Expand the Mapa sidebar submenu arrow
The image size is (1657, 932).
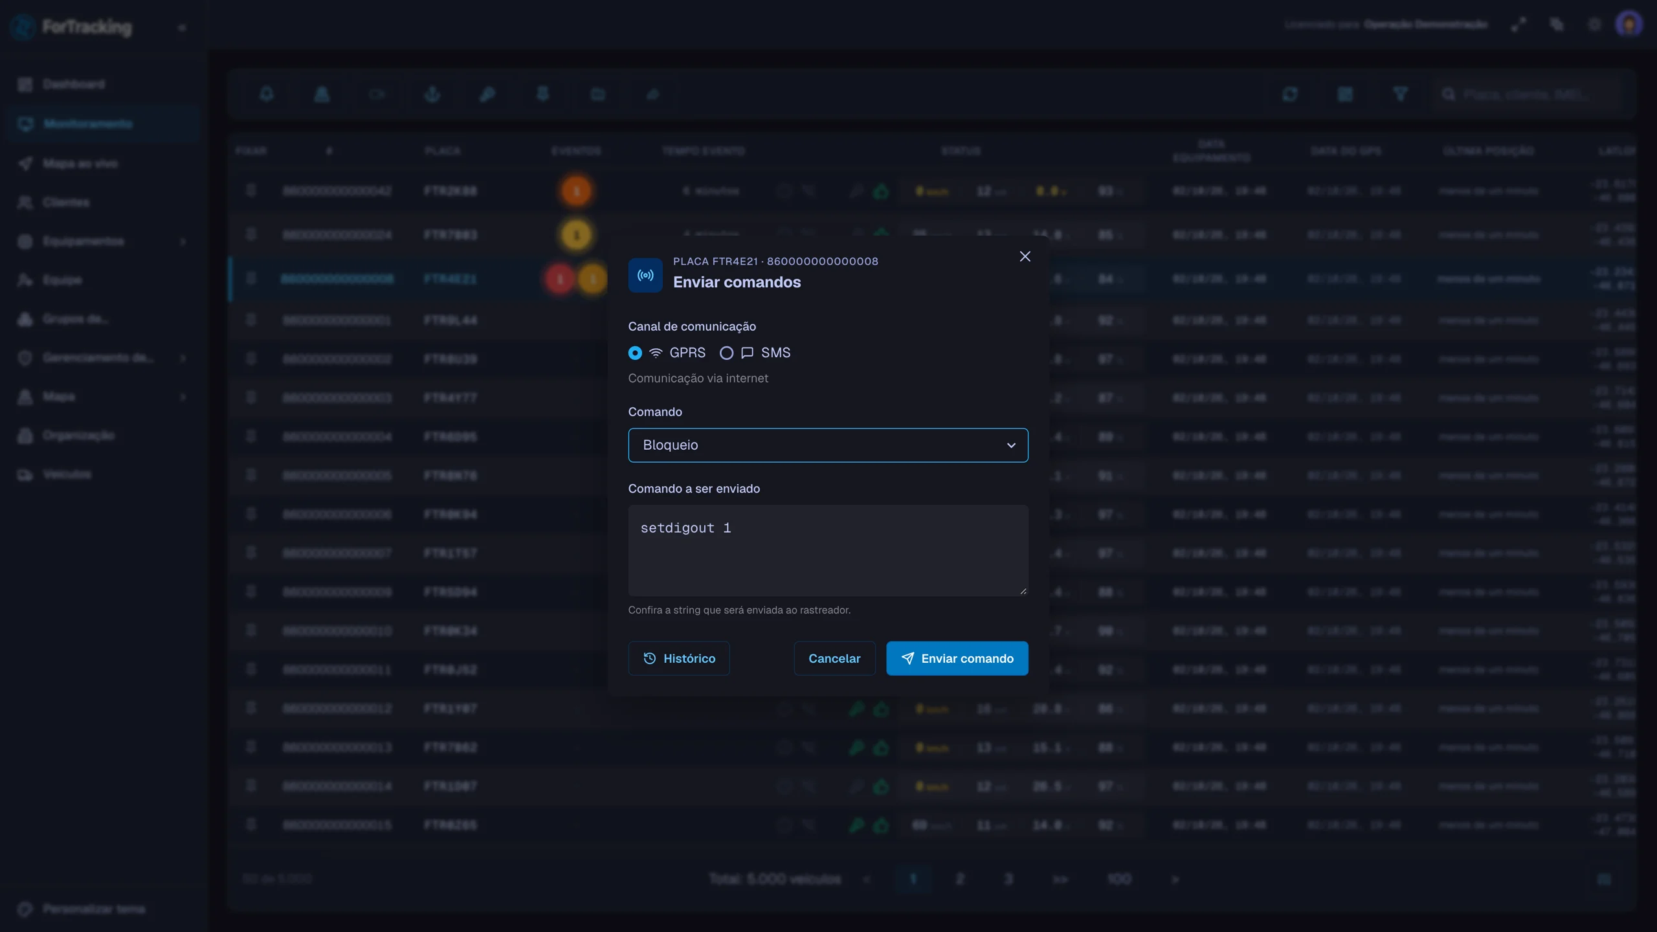pos(183,397)
